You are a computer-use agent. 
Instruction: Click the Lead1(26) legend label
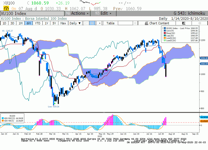click(x=171, y=38)
